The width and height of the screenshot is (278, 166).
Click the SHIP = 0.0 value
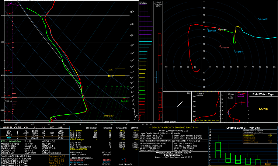tap(55, 163)
